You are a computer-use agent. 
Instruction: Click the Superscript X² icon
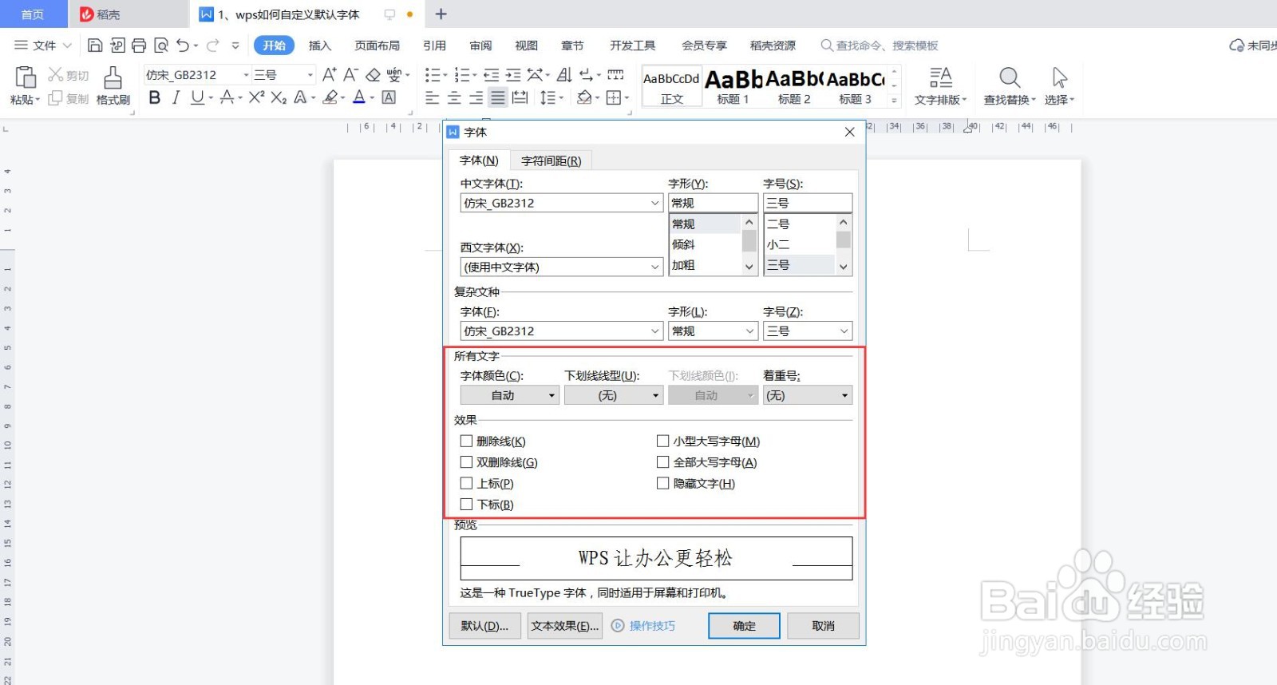(x=256, y=97)
